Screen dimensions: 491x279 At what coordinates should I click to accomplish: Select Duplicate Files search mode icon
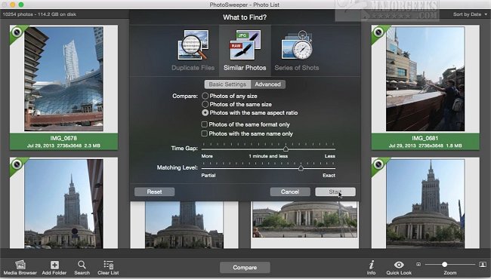pos(193,45)
